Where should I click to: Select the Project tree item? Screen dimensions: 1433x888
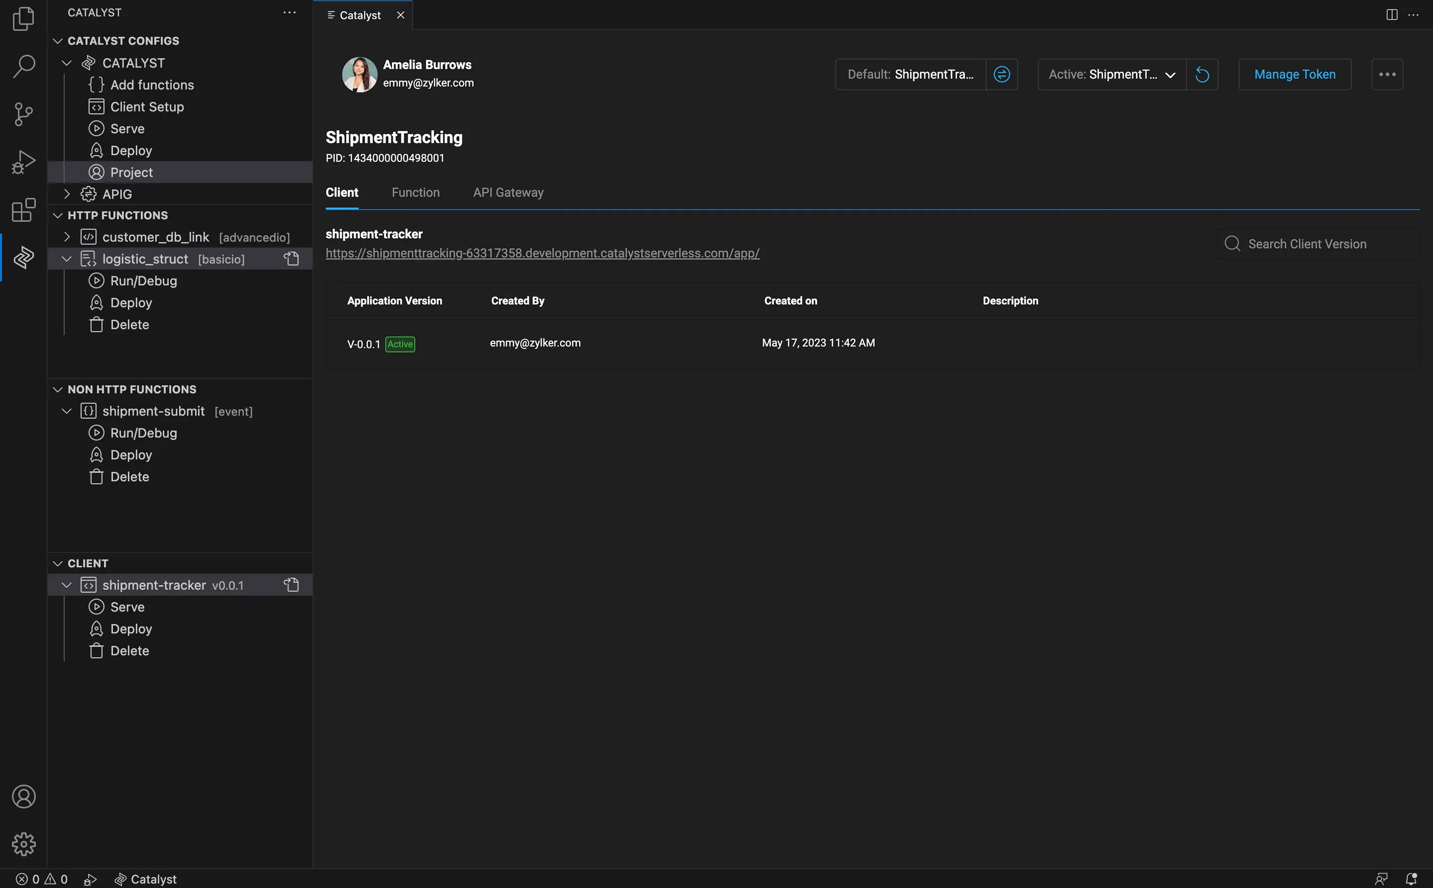[180, 172]
